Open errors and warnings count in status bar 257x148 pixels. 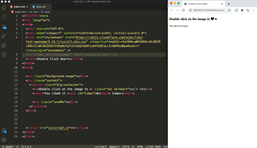coord(26,147)
